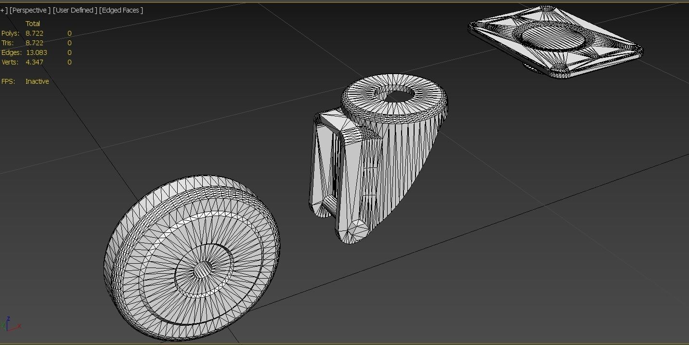The width and height of the screenshot is (689, 345).
Task: Click the Edges count 13.083 value
Action: tap(37, 52)
